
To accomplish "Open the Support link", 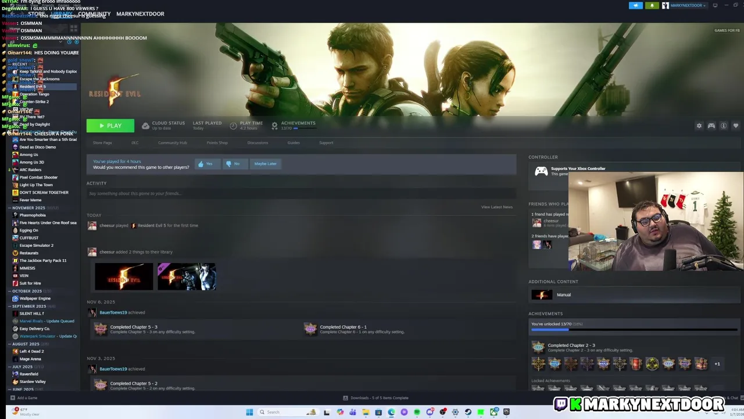I will [x=326, y=143].
